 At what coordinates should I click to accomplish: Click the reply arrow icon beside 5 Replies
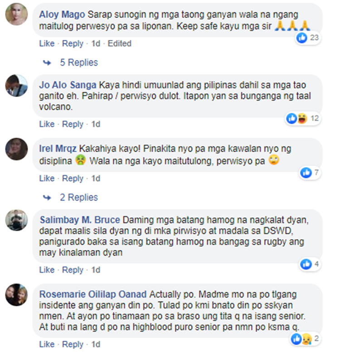click(47, 63)
